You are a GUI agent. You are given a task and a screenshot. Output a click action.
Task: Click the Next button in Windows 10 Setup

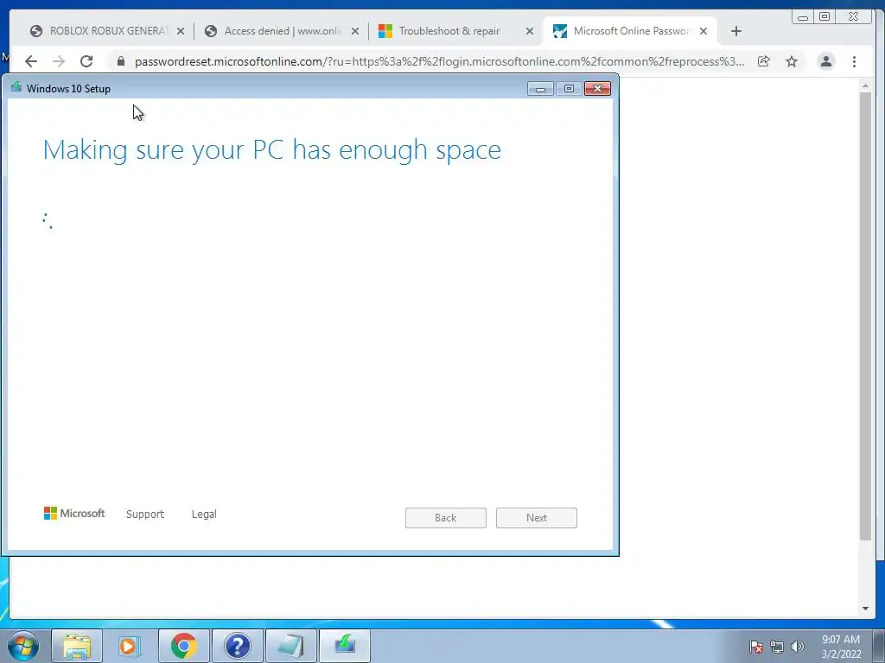point(536,518)
